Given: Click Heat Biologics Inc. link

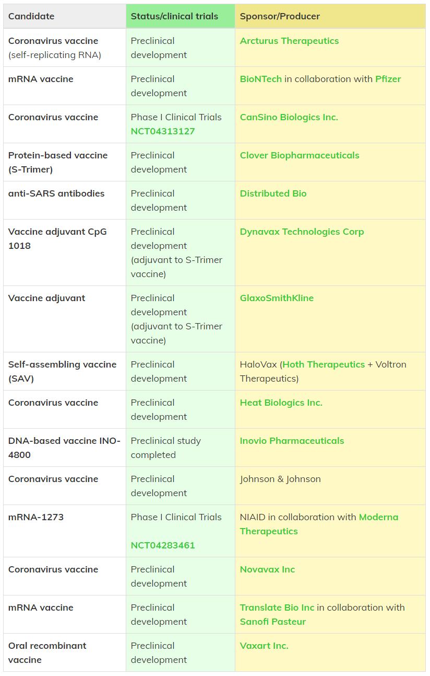Looking at the screenshot, I should (281, 403).
